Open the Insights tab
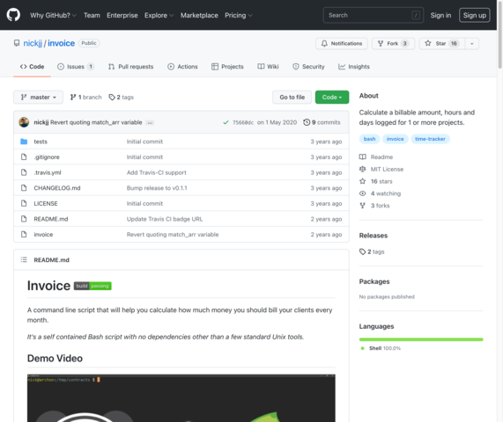 (354, 67)
